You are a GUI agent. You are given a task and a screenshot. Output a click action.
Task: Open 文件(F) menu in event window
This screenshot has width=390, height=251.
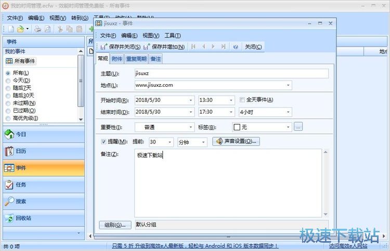click(108, 35)
